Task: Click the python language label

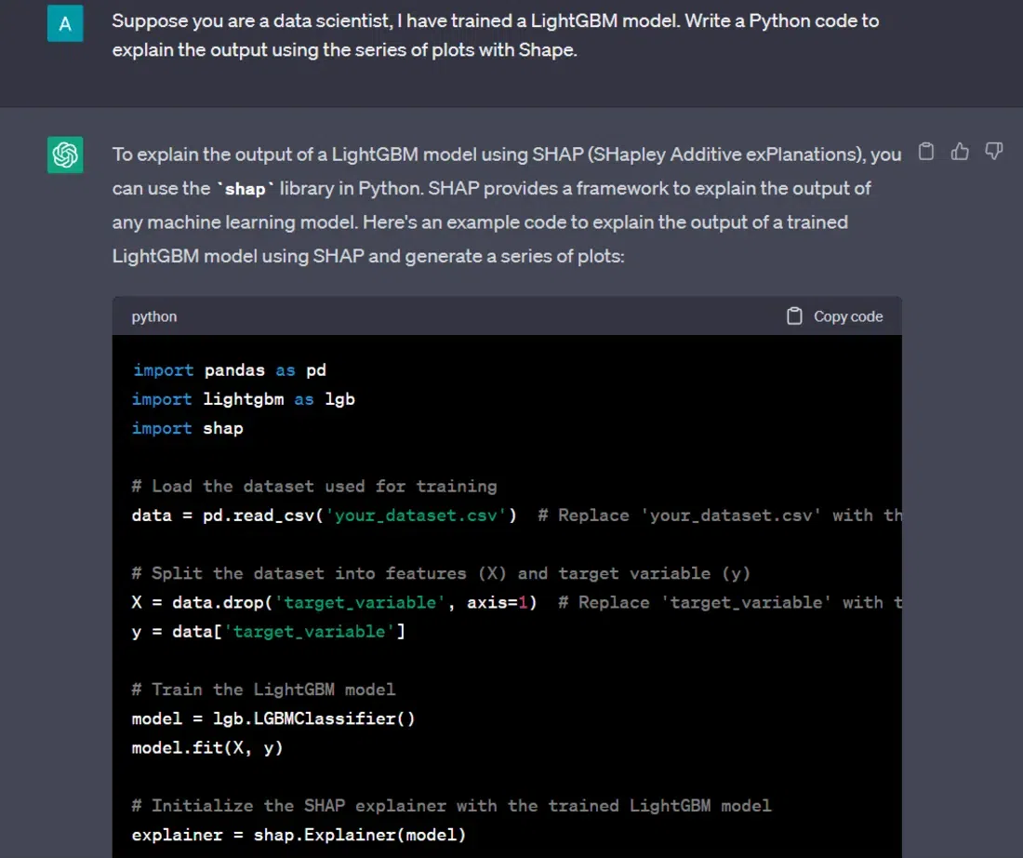Action: click(154, 316)
